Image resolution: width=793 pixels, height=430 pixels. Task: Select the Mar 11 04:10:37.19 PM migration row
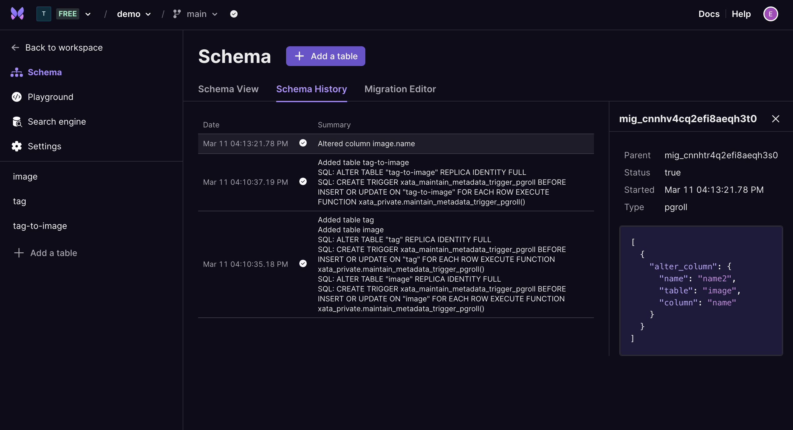click(x=396, y=182)
